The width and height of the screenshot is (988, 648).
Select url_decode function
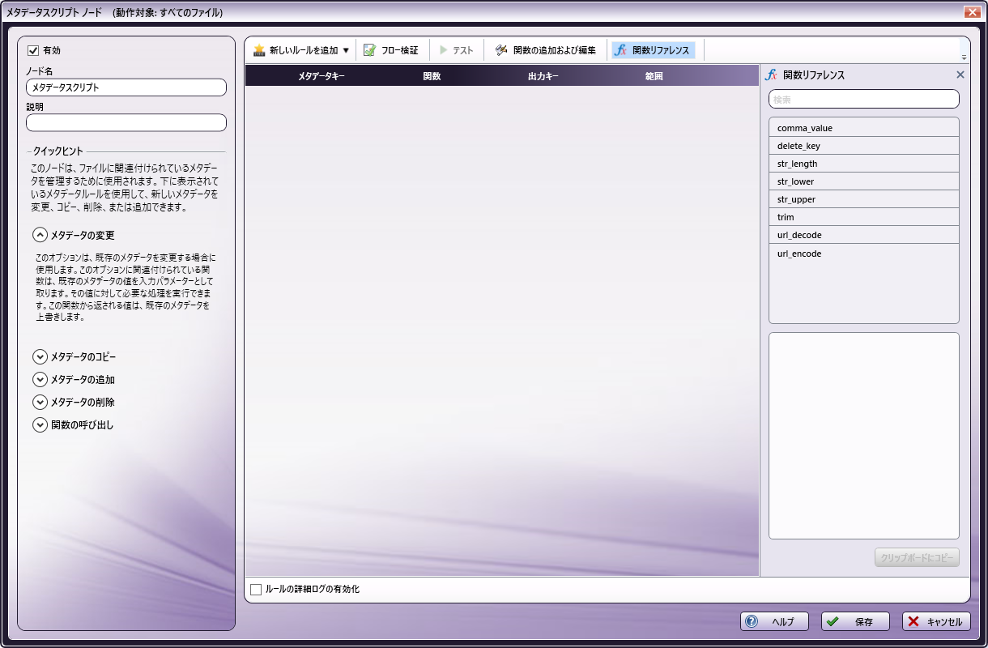pos(864,235)
